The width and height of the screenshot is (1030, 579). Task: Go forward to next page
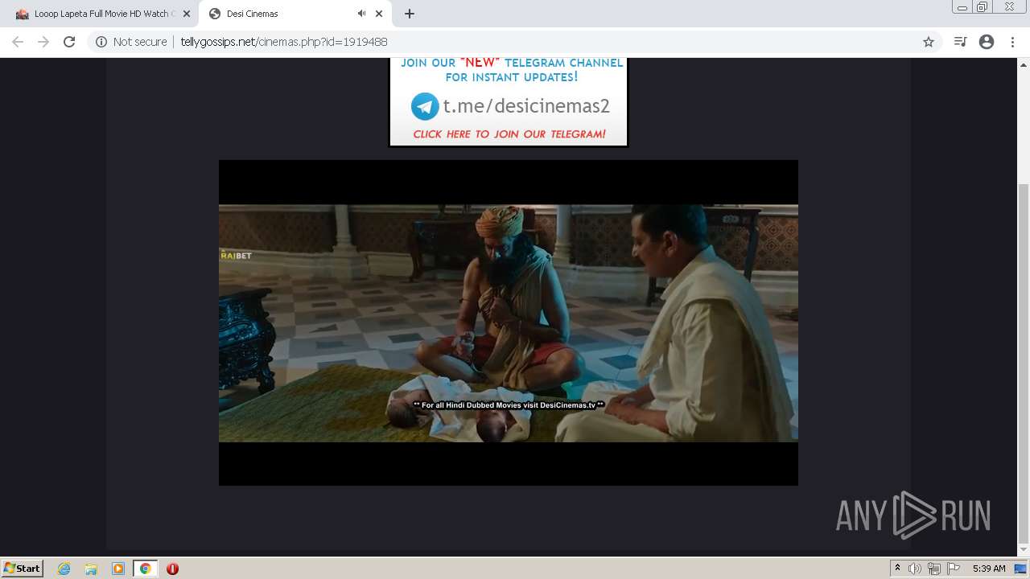pyautogui.click(x=43, y=42)
